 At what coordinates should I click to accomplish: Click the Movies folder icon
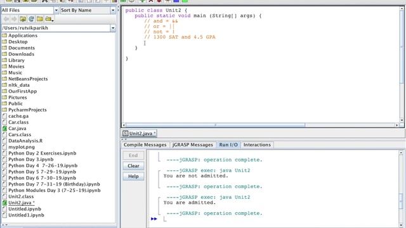[x=4, y=66]
